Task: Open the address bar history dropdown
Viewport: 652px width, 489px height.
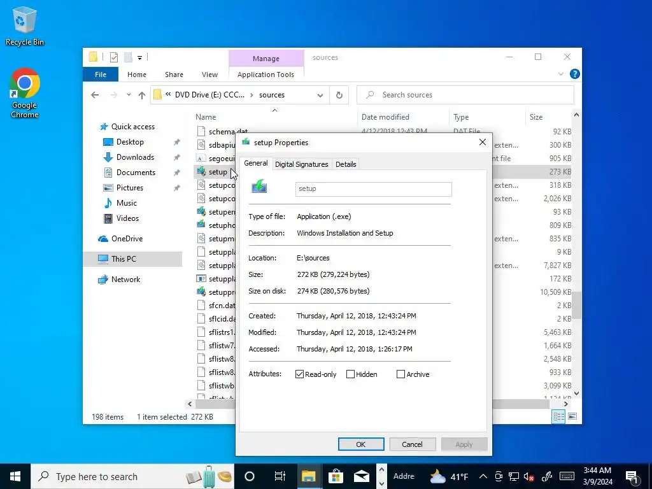Action: tap(320, 96)
